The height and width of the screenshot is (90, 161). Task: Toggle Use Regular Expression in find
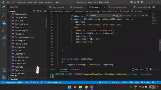[x=120, y=15]
